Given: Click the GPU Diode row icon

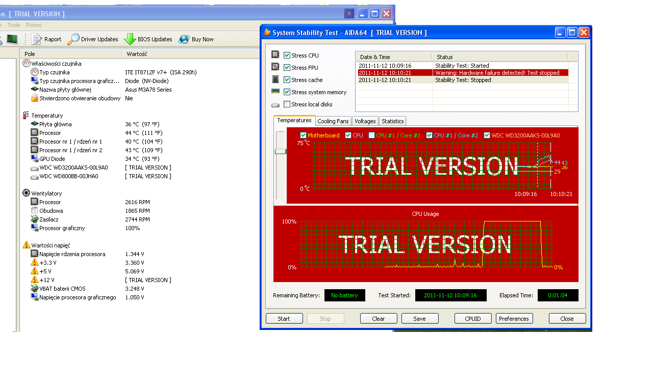Looking at the screenshot, I should [x=35, y=159].
